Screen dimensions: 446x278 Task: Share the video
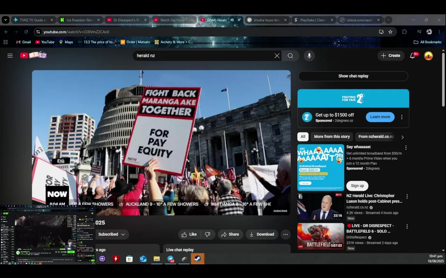tap(230, 234)
